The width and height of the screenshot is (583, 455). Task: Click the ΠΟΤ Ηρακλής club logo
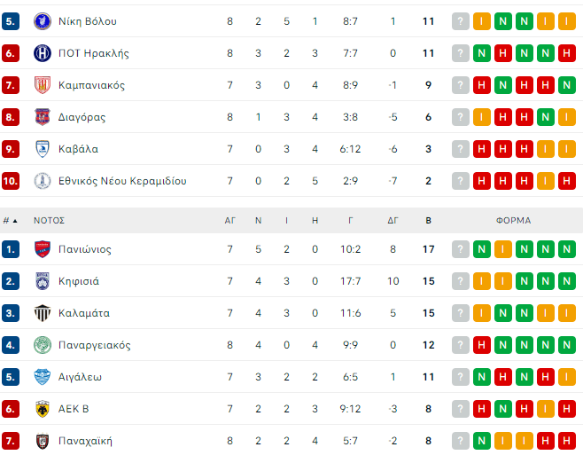point(43,53)
